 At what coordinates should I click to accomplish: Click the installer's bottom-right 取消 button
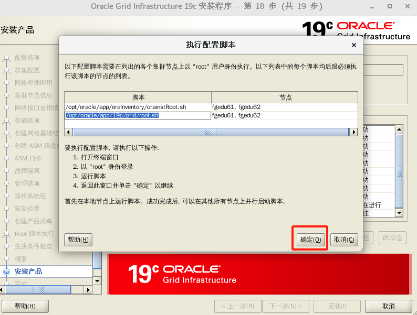coord(388,306)
